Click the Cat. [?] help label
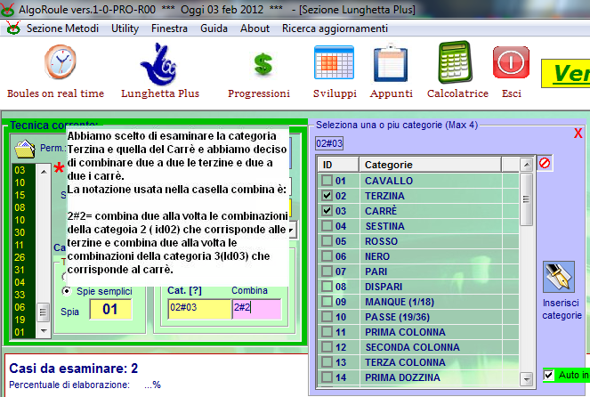 184,290
